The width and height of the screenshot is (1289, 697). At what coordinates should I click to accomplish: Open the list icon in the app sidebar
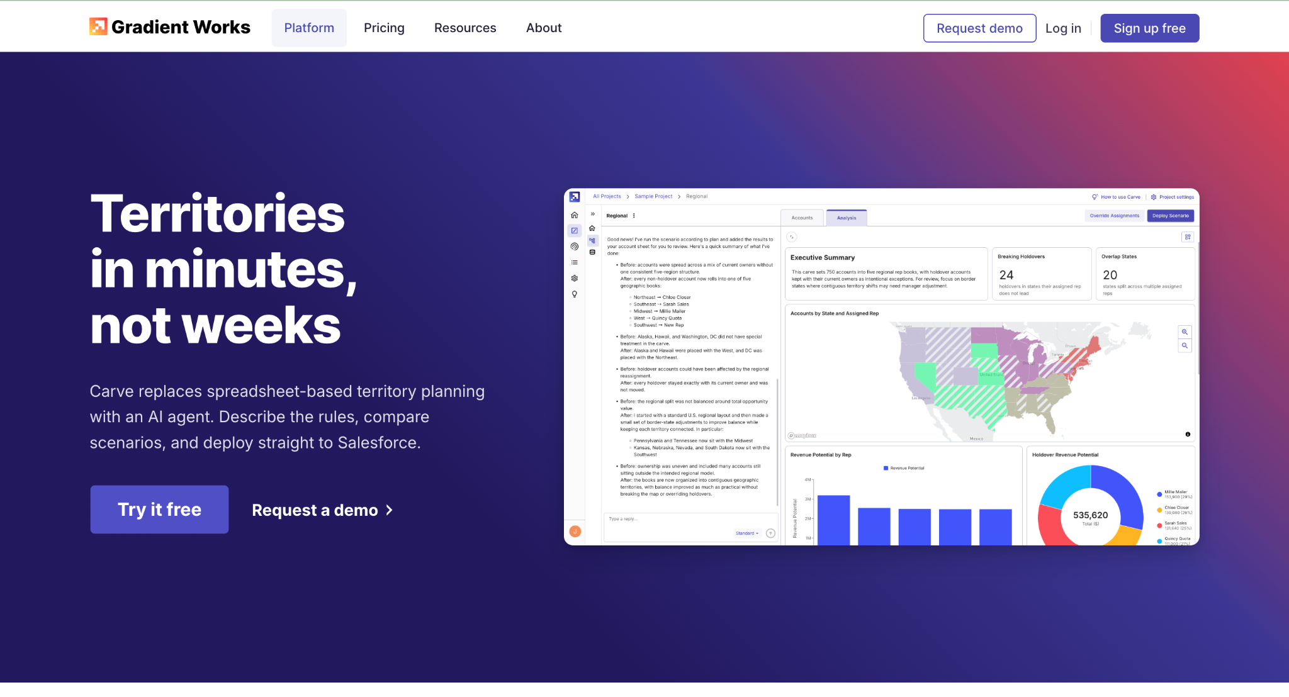tap(575, 262)
